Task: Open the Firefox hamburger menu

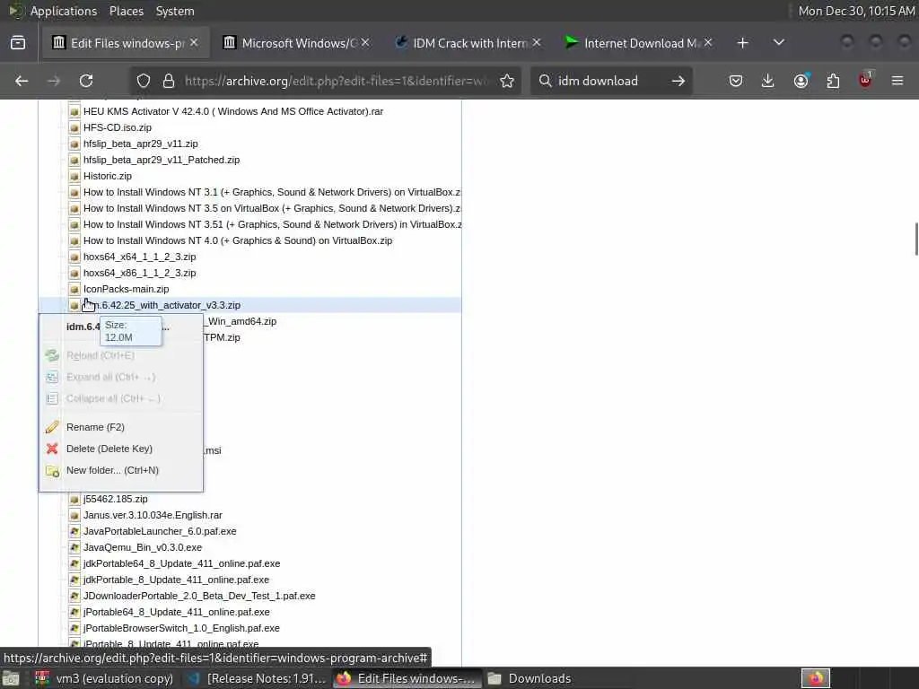Action: click(x=897, y=81)
